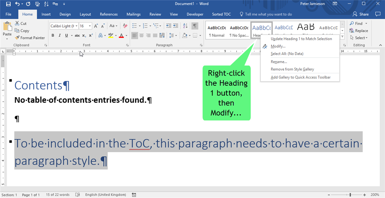The image size is (385, 198).
Task: Choose Modify... in the context menu
Action: (278, 46)
